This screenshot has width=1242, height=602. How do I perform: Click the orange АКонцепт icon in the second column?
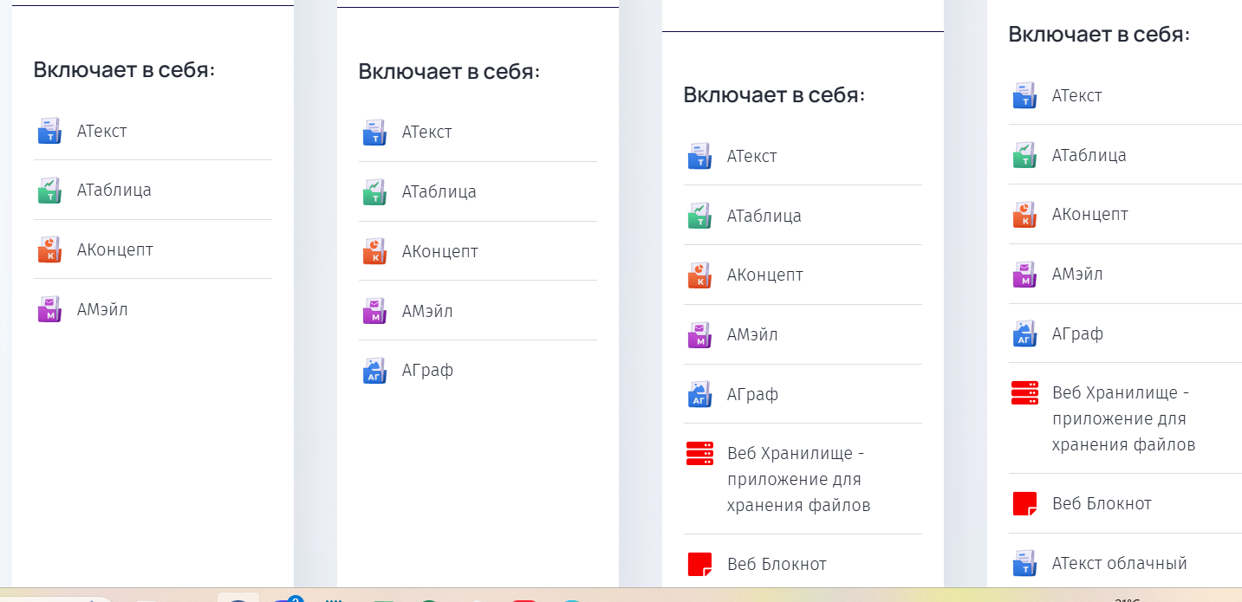click(x=374, y=251)
